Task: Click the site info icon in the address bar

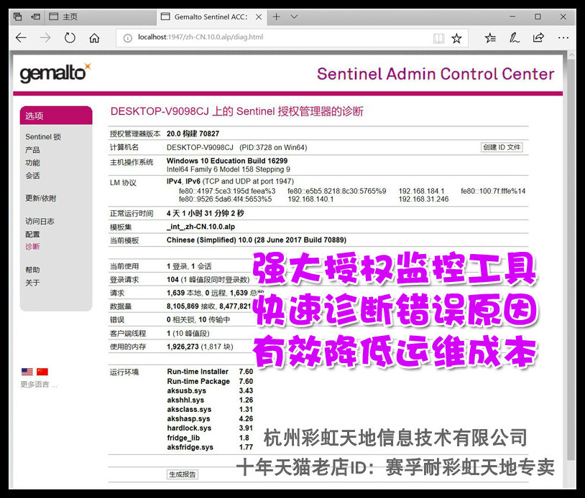Action: (128, 38)
